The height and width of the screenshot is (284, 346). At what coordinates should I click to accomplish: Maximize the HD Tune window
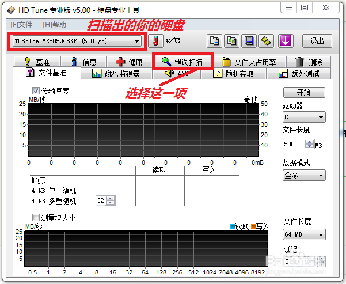coord(305,8)
